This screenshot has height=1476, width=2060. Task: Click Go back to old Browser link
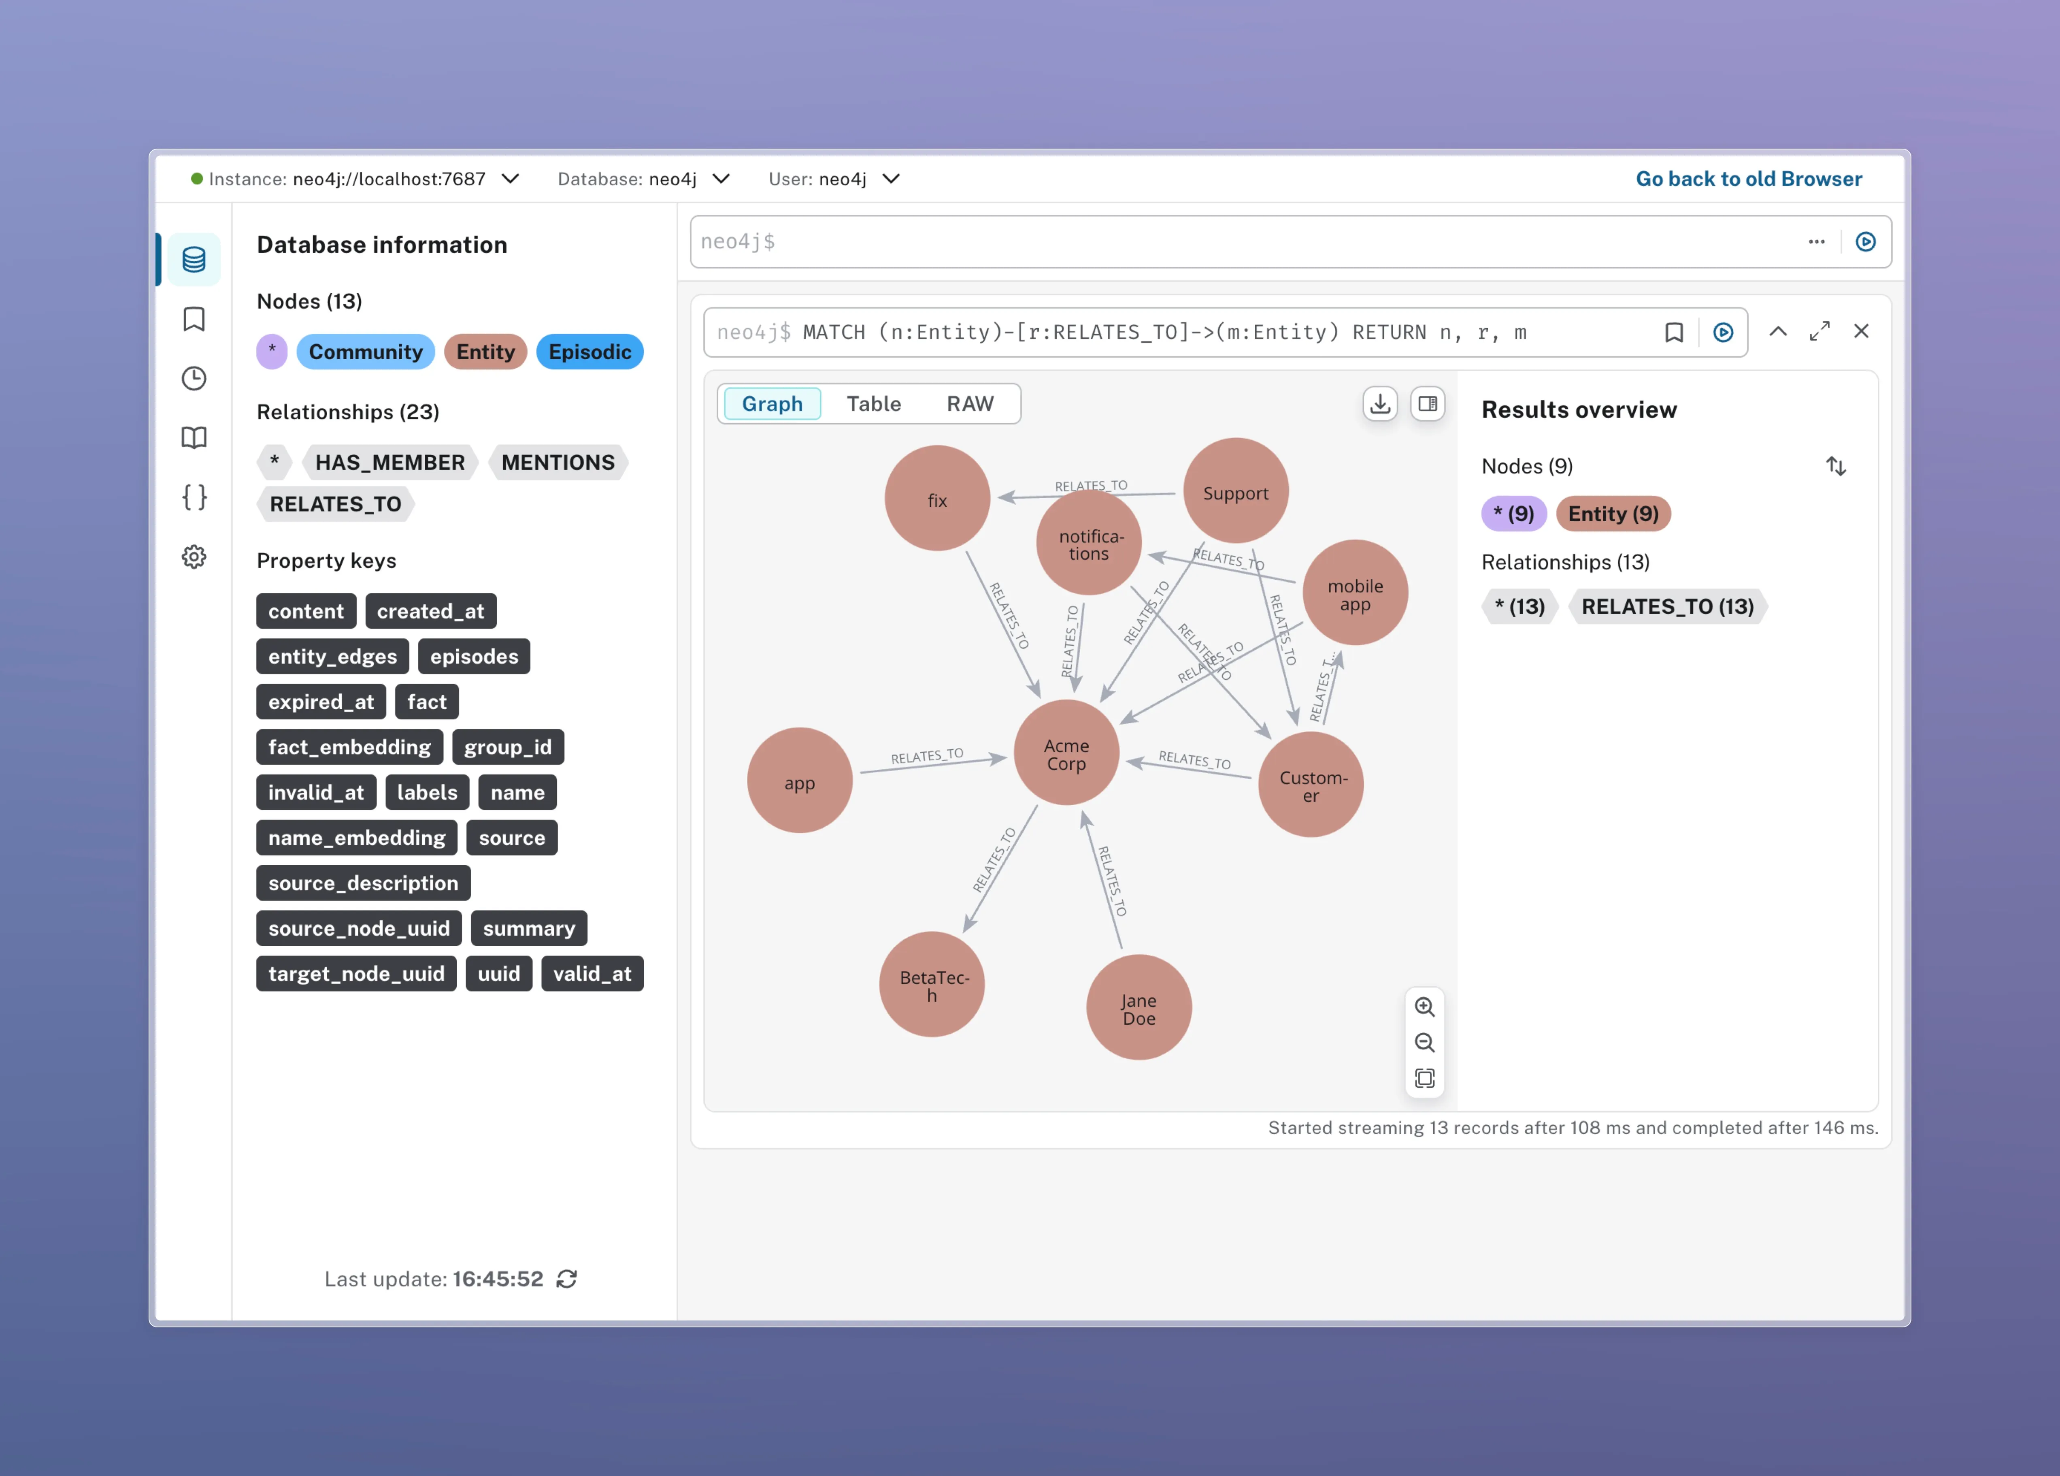pos(1749,179)
